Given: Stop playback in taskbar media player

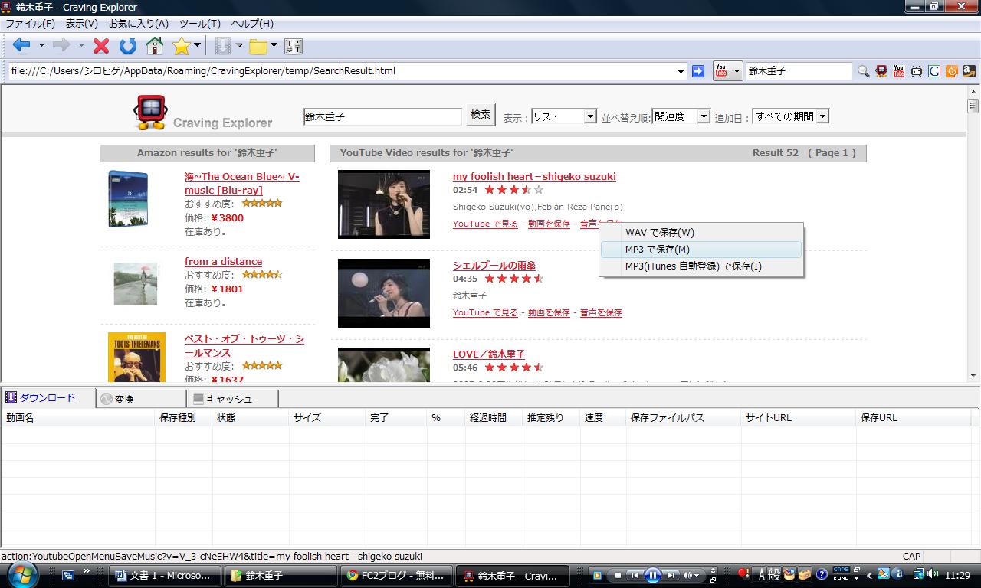Looking at the screenshot, I should pos(618,575).
